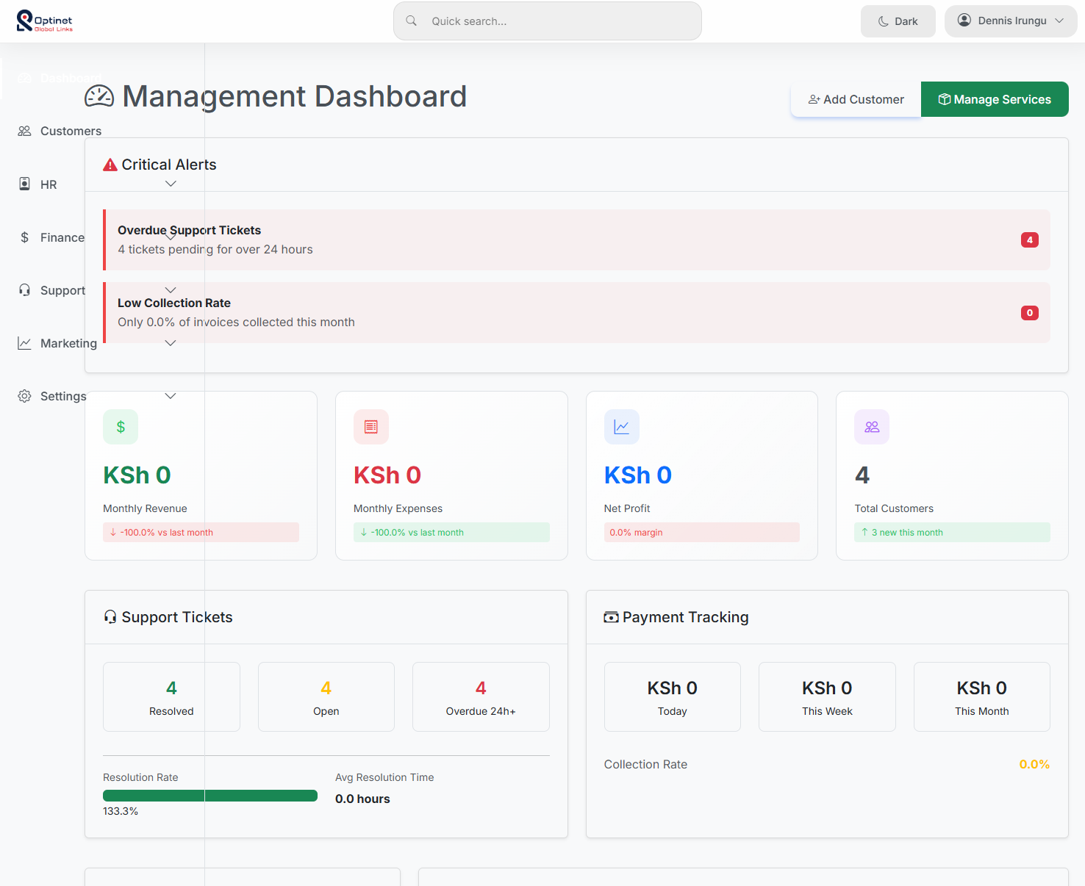The image size is (1085, 886).
Task: Open HR in the sidebar
Action: (x=49, y=184)
